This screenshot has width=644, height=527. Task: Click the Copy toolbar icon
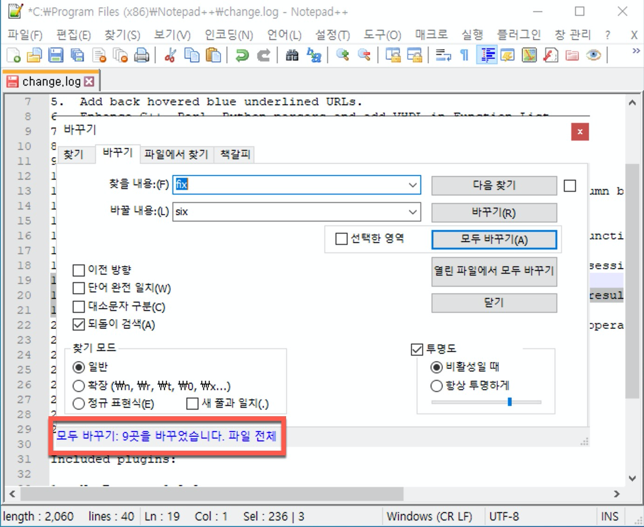(x=192, y=55)
